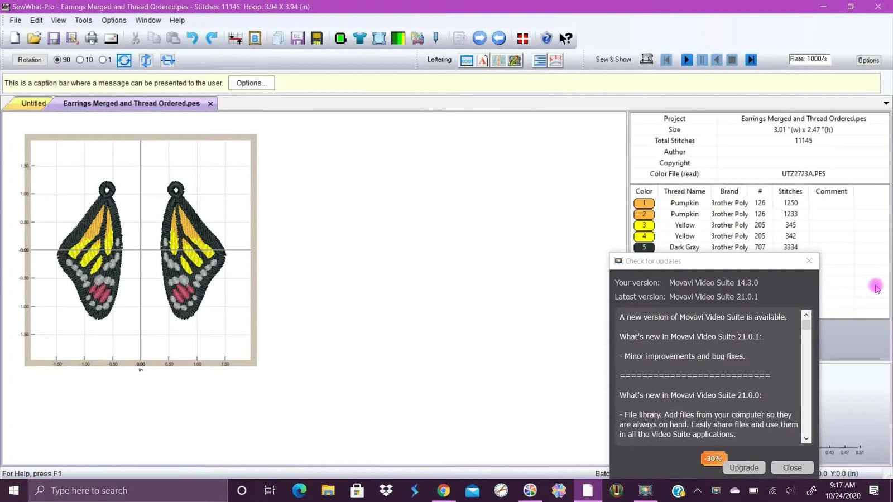The width and height of the screenshot is (893, 502).
Task: Click the border tool B icon
Action: (255, 38)
